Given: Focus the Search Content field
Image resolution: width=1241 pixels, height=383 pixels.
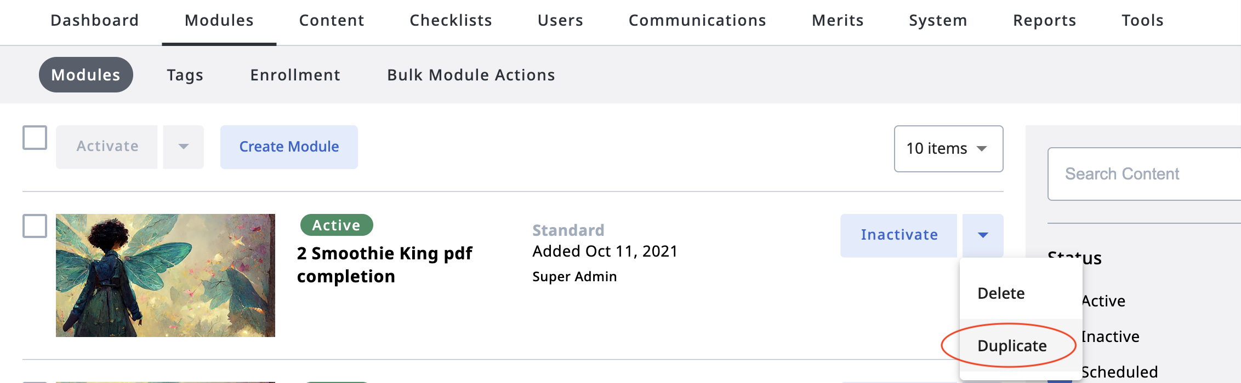Looking at the screenshot, I should click(1144, 174).
